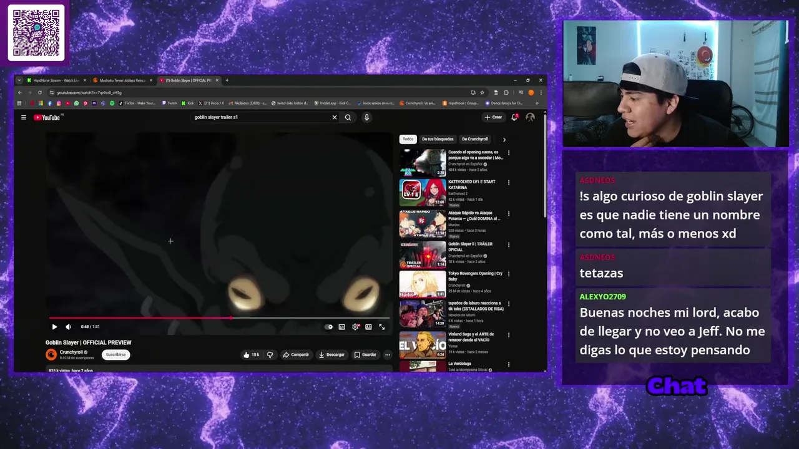
Task: Enter fullscreen in the video player
Action: click(381, 327)
